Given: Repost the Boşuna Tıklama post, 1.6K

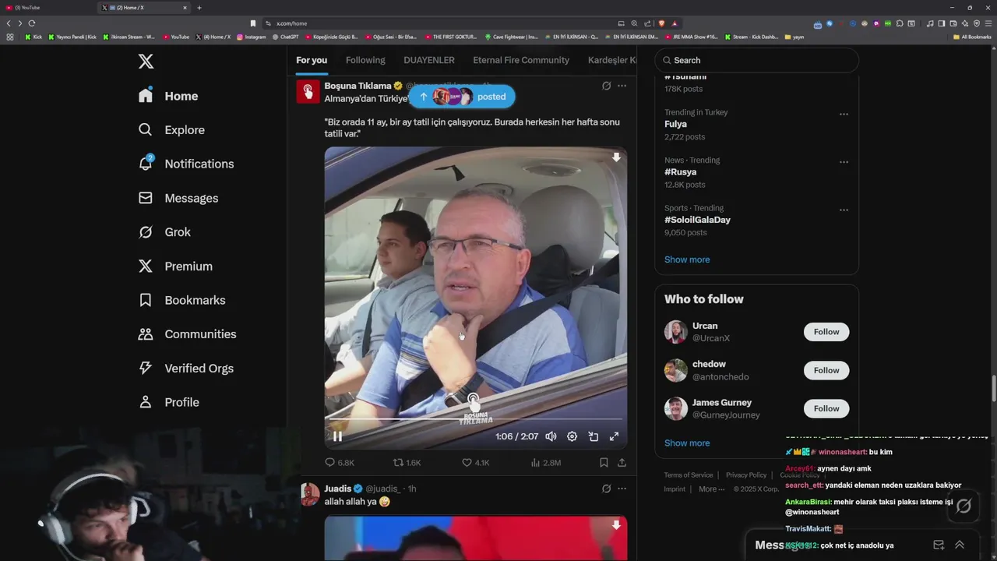Looking at the screenshot, I should coord(407,462).
